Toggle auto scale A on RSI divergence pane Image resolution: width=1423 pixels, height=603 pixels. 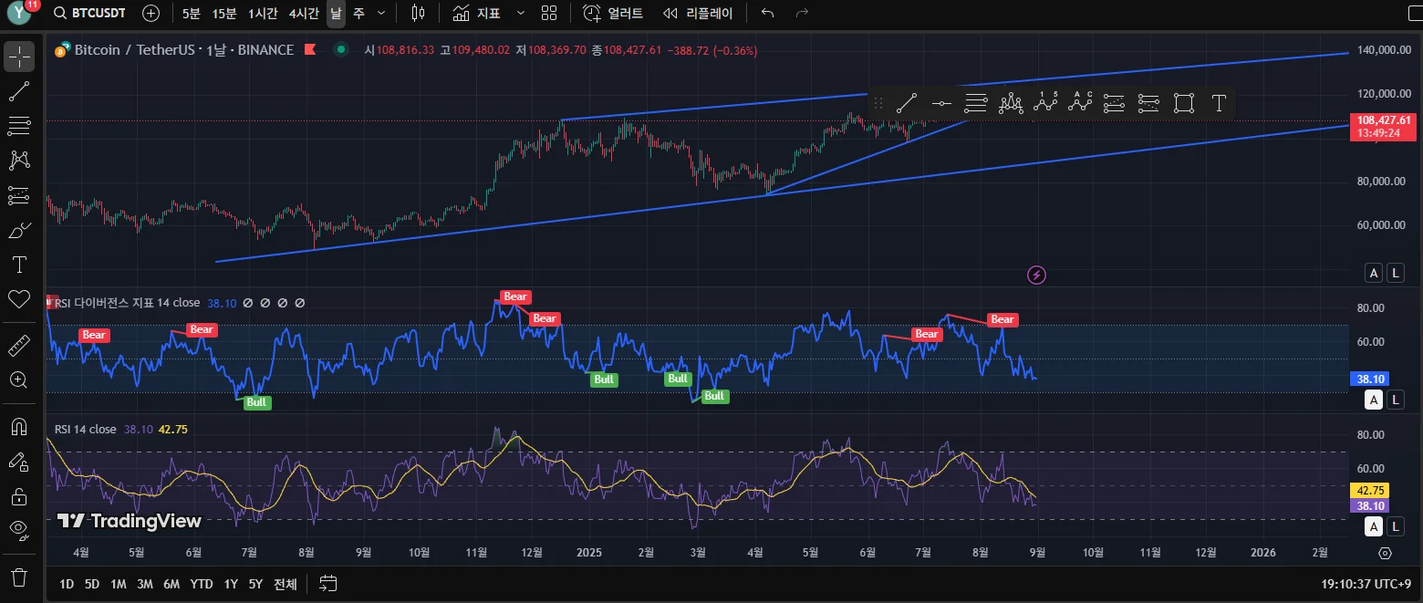1374,399
